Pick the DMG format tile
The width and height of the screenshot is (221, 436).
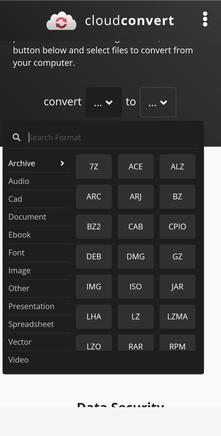coord(135,256)
